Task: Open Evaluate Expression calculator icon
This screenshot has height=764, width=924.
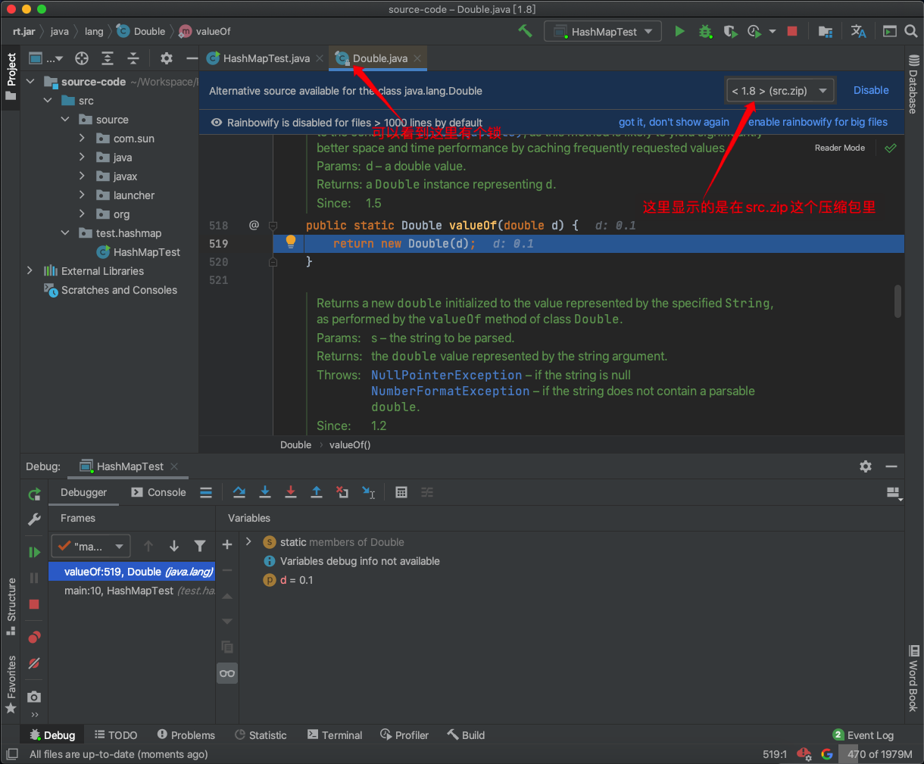Action: click(401, 492)
